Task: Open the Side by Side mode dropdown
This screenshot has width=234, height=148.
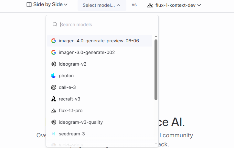Action: click(47, 5)
